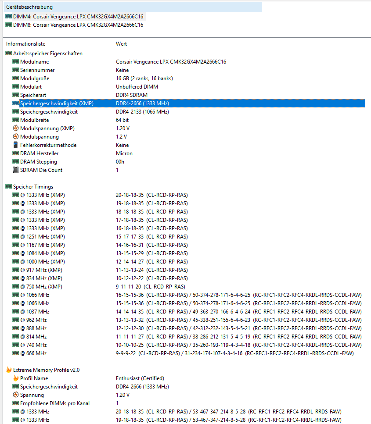This screenshot has width=371, height=424.
Task: Click timing value 20-18-18-35 in XMP list
Action: tap(152, 195)
